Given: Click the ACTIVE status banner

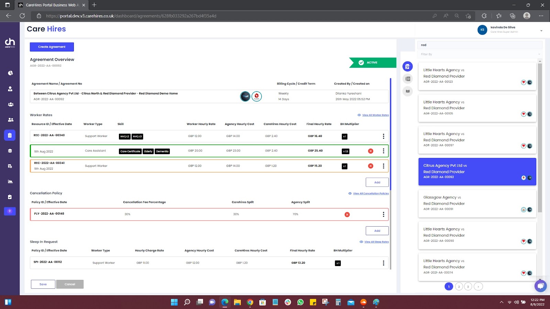Looking at the screenshot, I should (373, 62).
